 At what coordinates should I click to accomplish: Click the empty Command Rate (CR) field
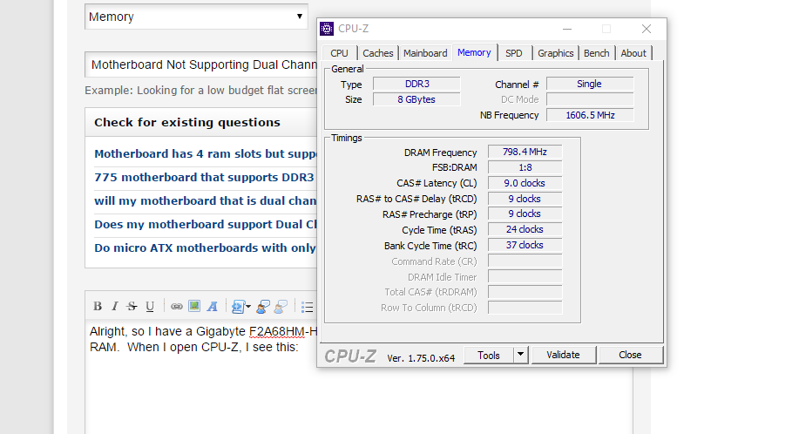[x=525, y=261]
